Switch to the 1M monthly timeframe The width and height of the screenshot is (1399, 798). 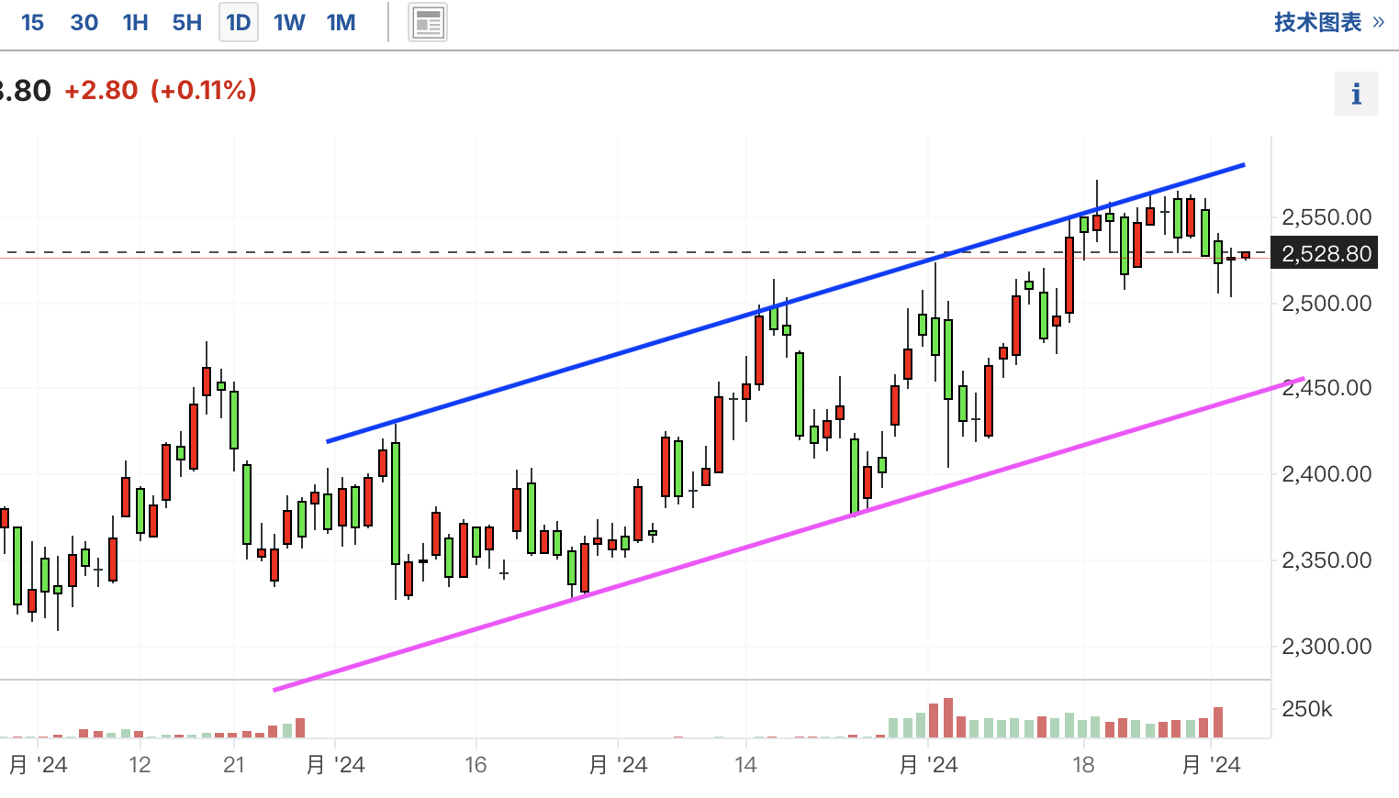pos(341,22)
